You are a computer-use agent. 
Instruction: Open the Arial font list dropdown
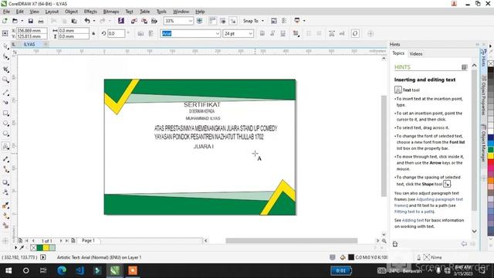[x=218, y=33]
